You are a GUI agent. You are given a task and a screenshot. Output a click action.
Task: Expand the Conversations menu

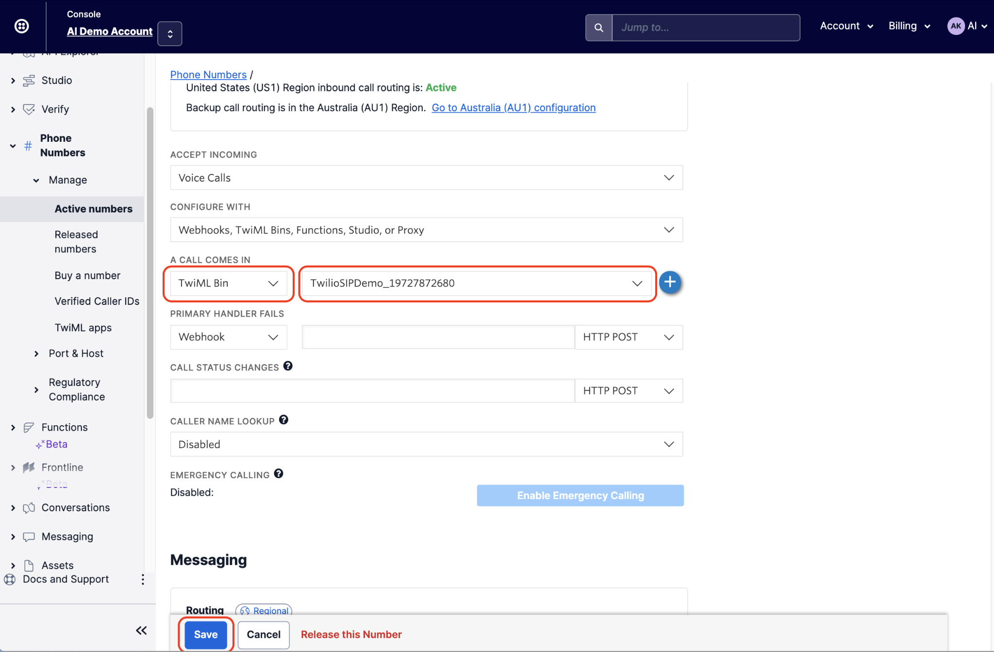pyautogui.click(x=13, y=508)
